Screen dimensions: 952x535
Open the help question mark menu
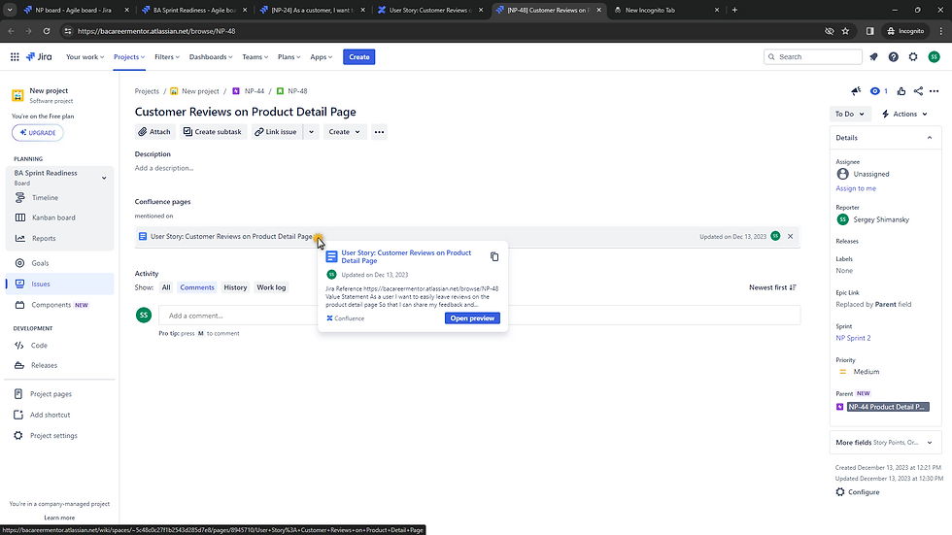click(x=893, y=57)
